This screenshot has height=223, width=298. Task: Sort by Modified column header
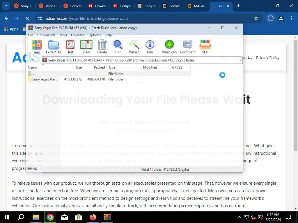point(156,67)
